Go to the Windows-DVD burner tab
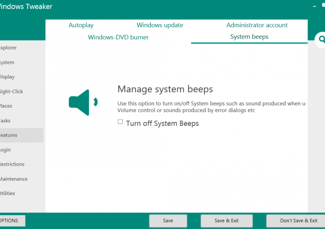 (118, 37)
